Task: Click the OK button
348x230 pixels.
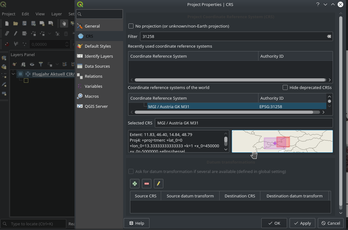Action: 274,223
